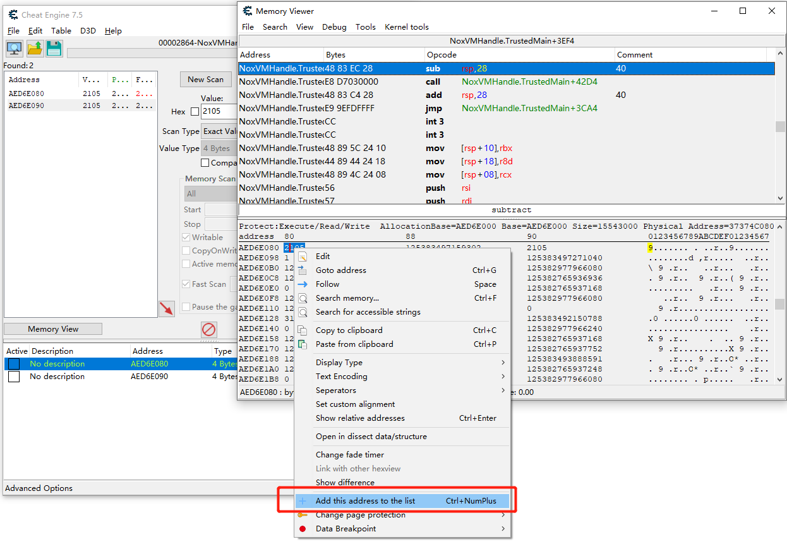Click the Copy to clipboard icon
The width and height of the screenshot is (787, 556).
coord(303,330)
